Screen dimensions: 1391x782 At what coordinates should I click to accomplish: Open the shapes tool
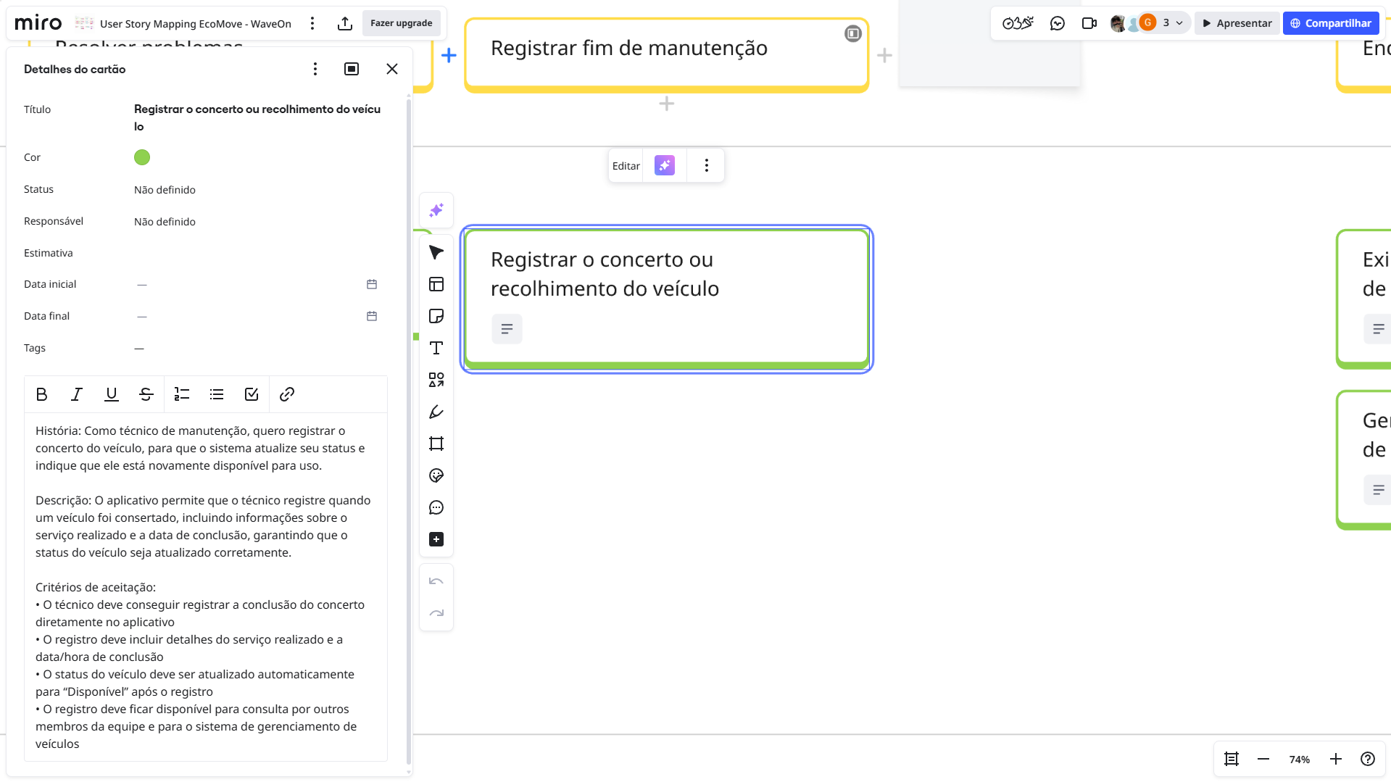[x=436, y=380]
